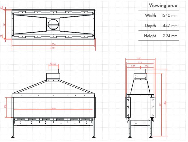Select the 1634 dimension under top view
This screenshot has width=188, height=142.
[x=53, y=48]
